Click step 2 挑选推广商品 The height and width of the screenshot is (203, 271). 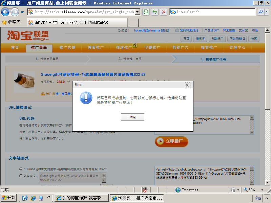pyautogui.click(x=130, y=59)
